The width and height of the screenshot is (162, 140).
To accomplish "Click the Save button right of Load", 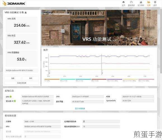I will [x=30, y=78].
